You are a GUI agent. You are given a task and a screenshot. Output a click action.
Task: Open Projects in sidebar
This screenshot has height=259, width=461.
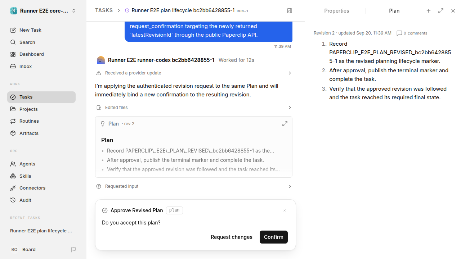tap(41, 109)
